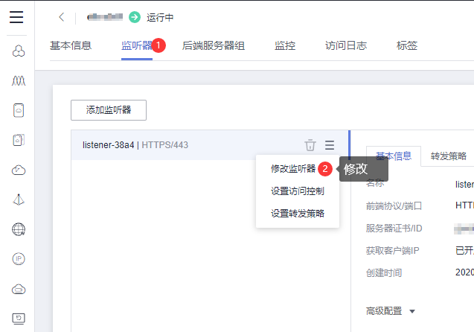Click the back arrow chevron
Image resolution: width=474 pixels, height=332 pixels.
pos(61,17)
